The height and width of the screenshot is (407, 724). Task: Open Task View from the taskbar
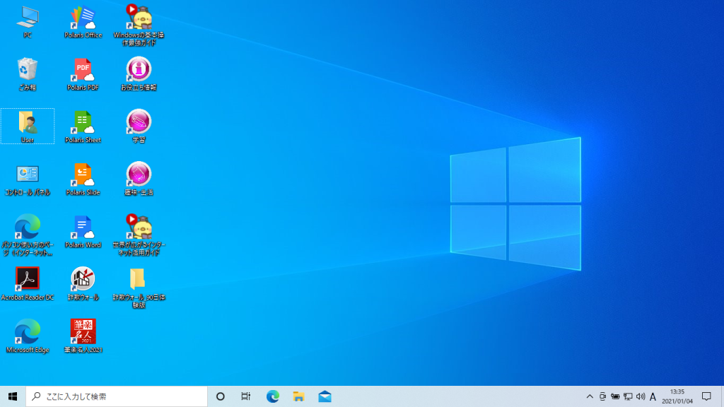coord(245,396)
